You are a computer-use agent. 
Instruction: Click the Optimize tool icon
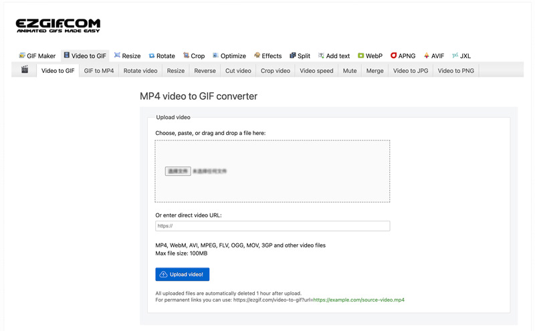point(215,56)
